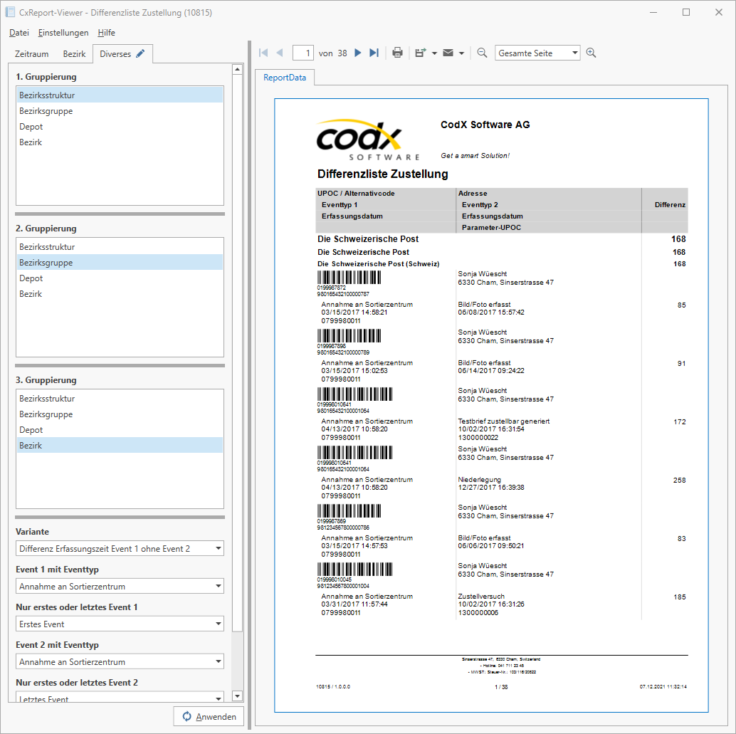736x734 pixels.
Task: Open the Datei menu
Action: (19, 33)
